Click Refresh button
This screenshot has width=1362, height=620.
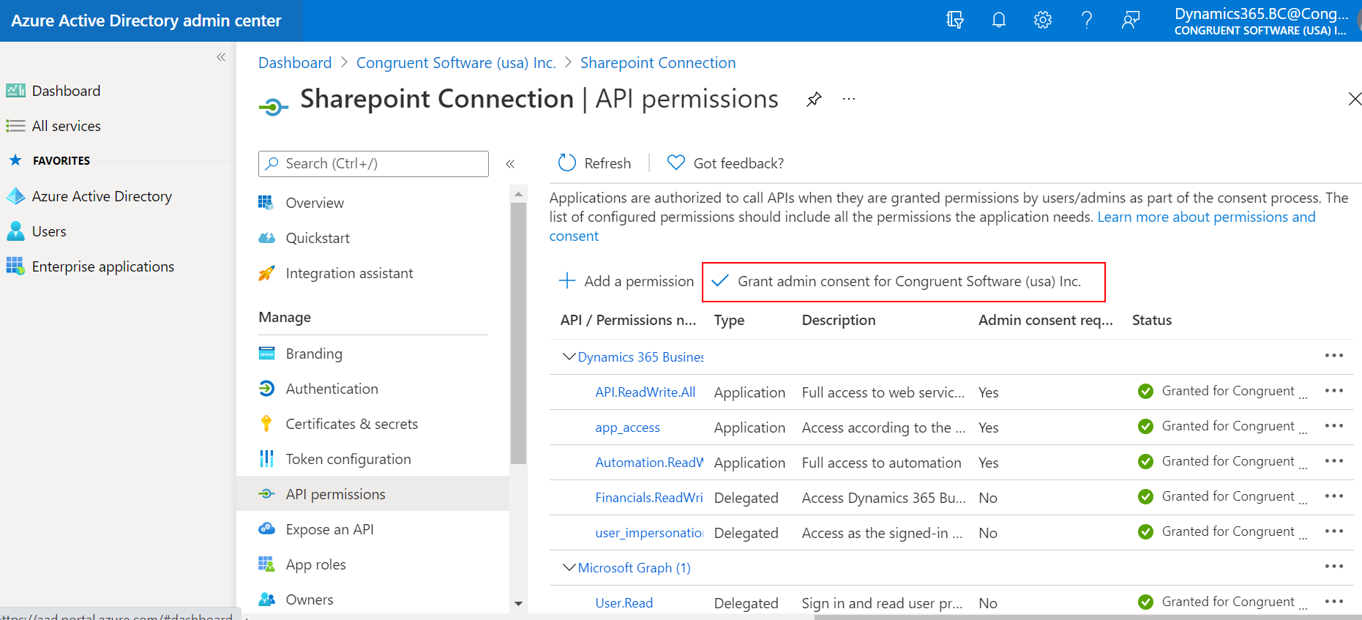coord(594,163)
